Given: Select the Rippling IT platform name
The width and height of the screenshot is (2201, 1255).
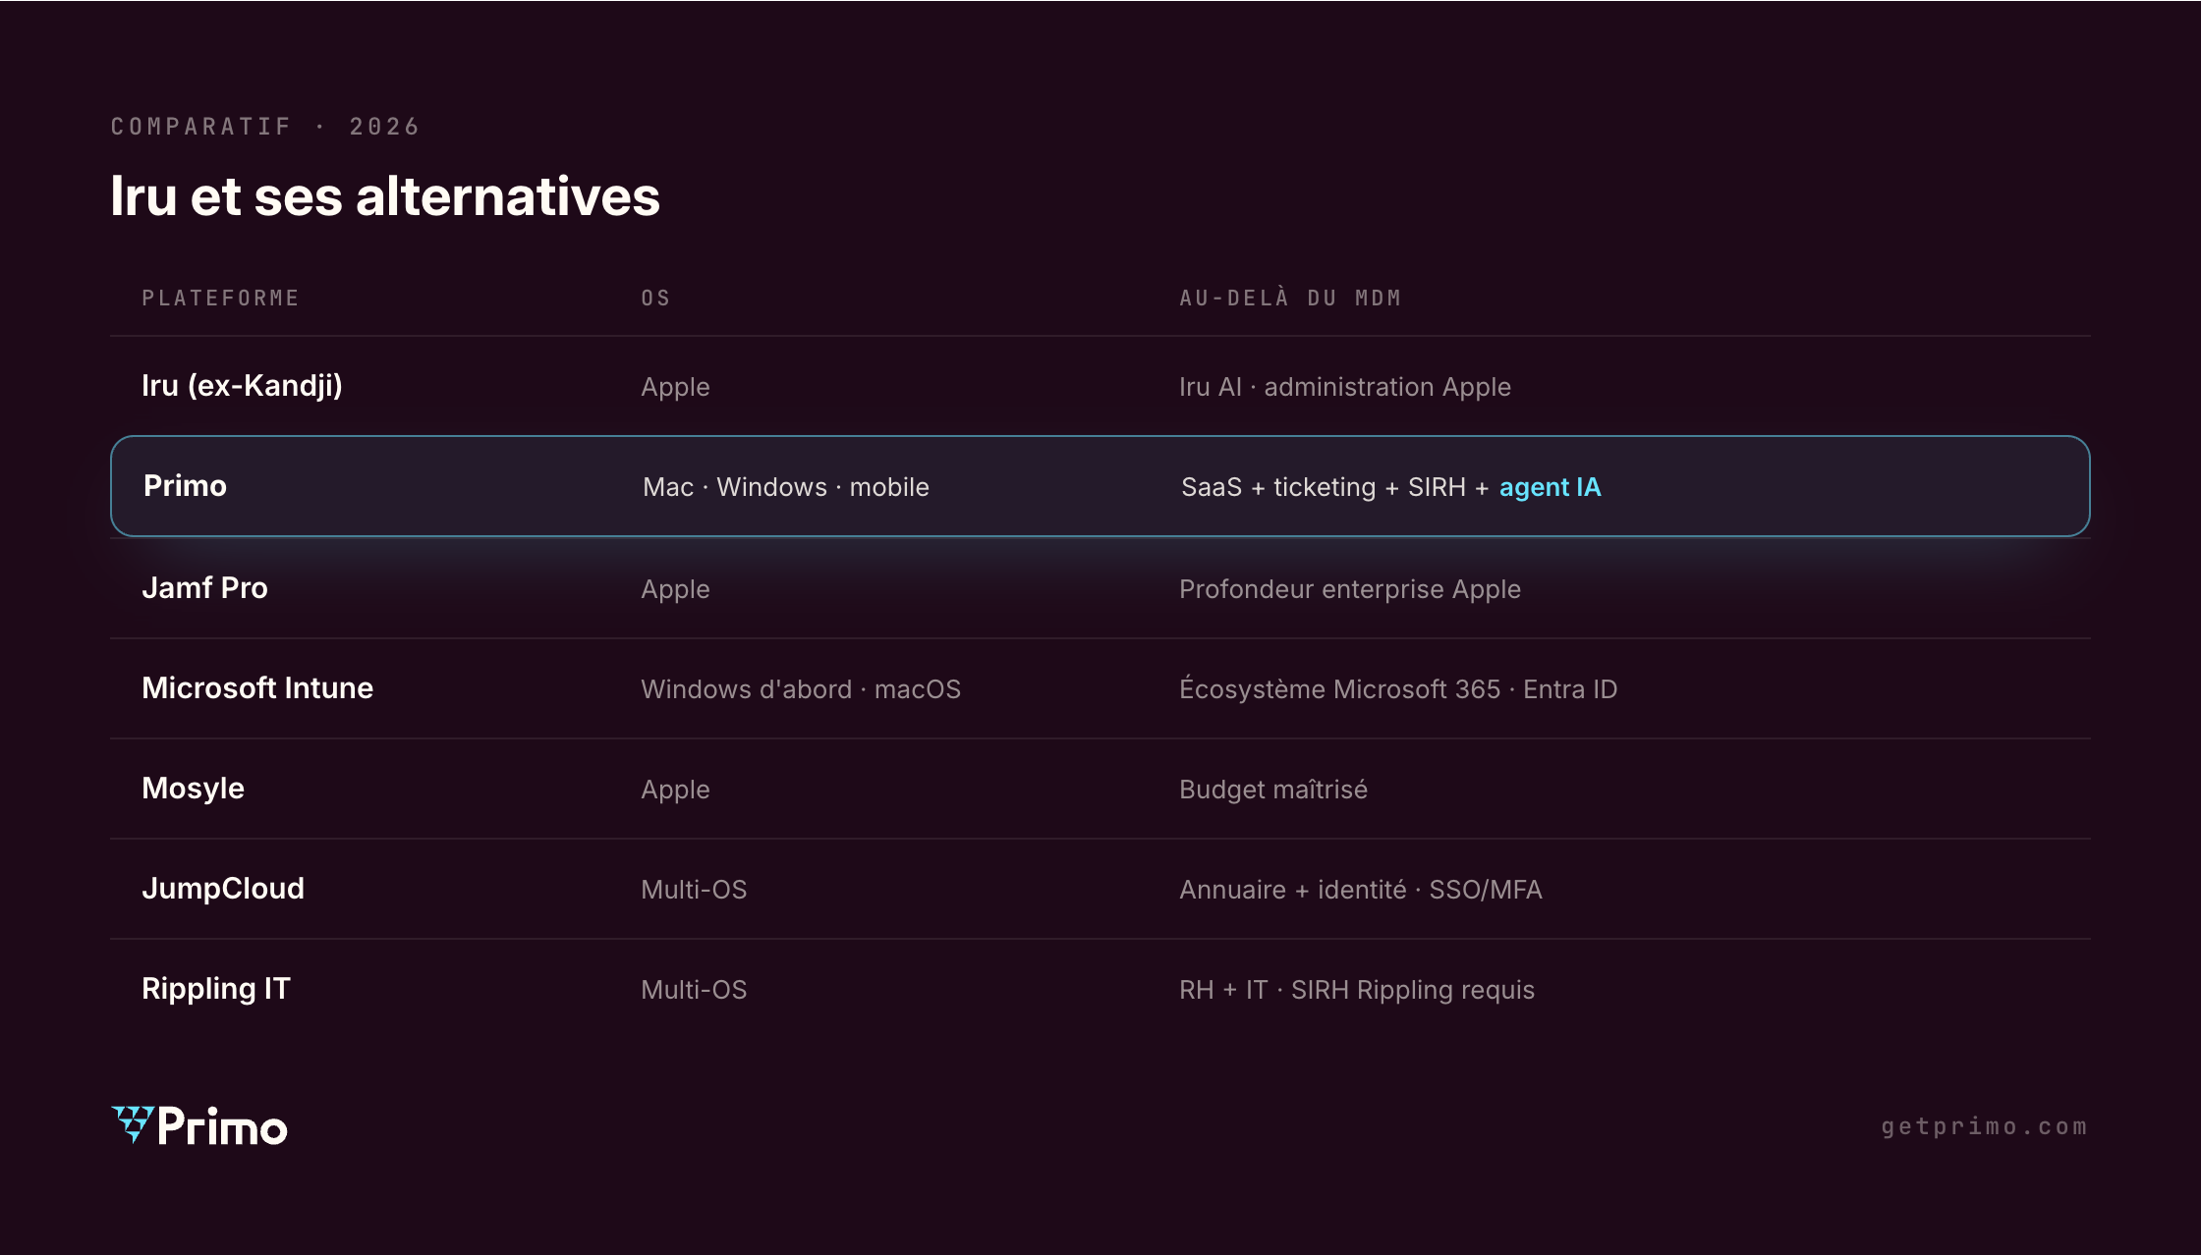Looking at the screenshot, I should 216,989.
